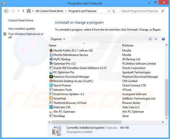Open View installed updates link
170x139 pixels.
(22, 29)
